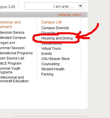This screenshot has height=118, width=110.
Task: Open the Campus Life heading link
Action: coord(52,22)
